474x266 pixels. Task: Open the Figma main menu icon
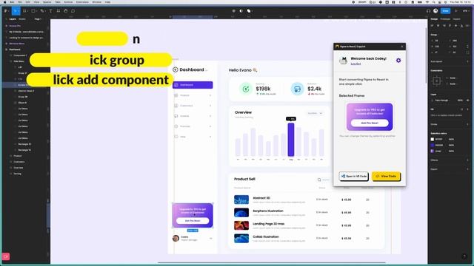tap(6, 11)
